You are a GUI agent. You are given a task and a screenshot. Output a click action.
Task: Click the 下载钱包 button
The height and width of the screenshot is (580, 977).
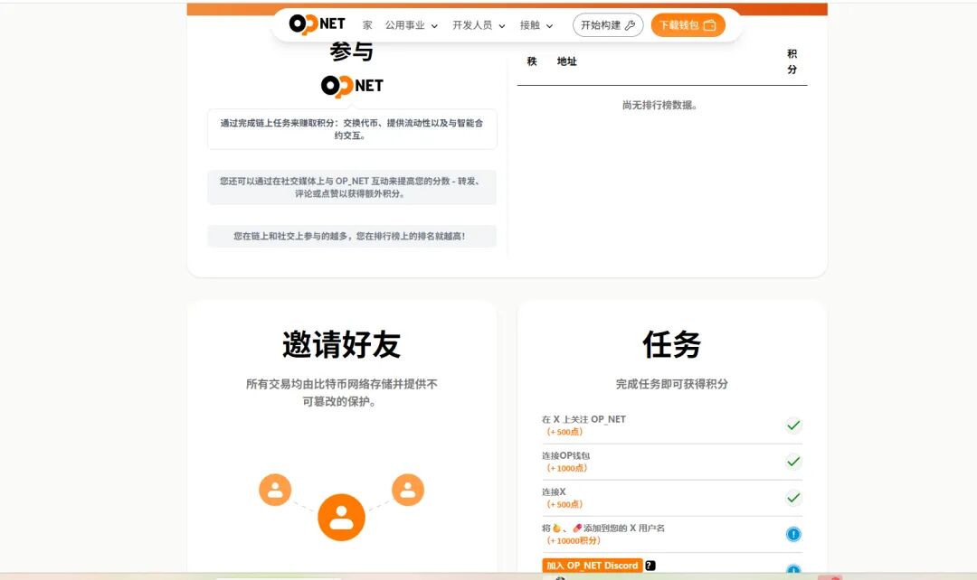click(688, 25)
